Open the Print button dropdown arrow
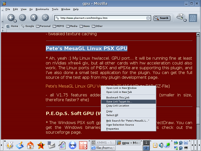Image resolution: width=201 pixels, height=151 pixels. click(185, 20)
